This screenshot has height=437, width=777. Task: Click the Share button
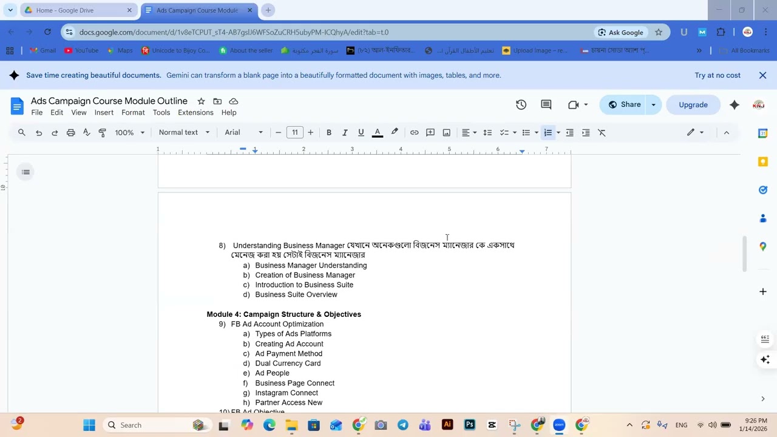[x=623, y=104]
